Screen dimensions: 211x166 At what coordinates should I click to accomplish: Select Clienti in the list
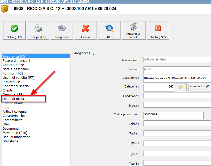tap(36, 90)
